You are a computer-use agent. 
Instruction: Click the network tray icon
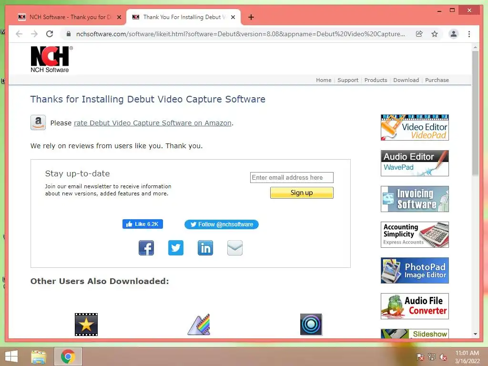(432, 357)
